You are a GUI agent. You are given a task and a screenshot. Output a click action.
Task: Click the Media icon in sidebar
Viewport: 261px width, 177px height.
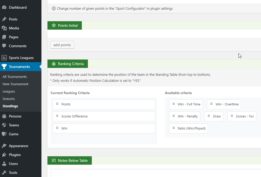pyautogui.click(x=4, y=28)
